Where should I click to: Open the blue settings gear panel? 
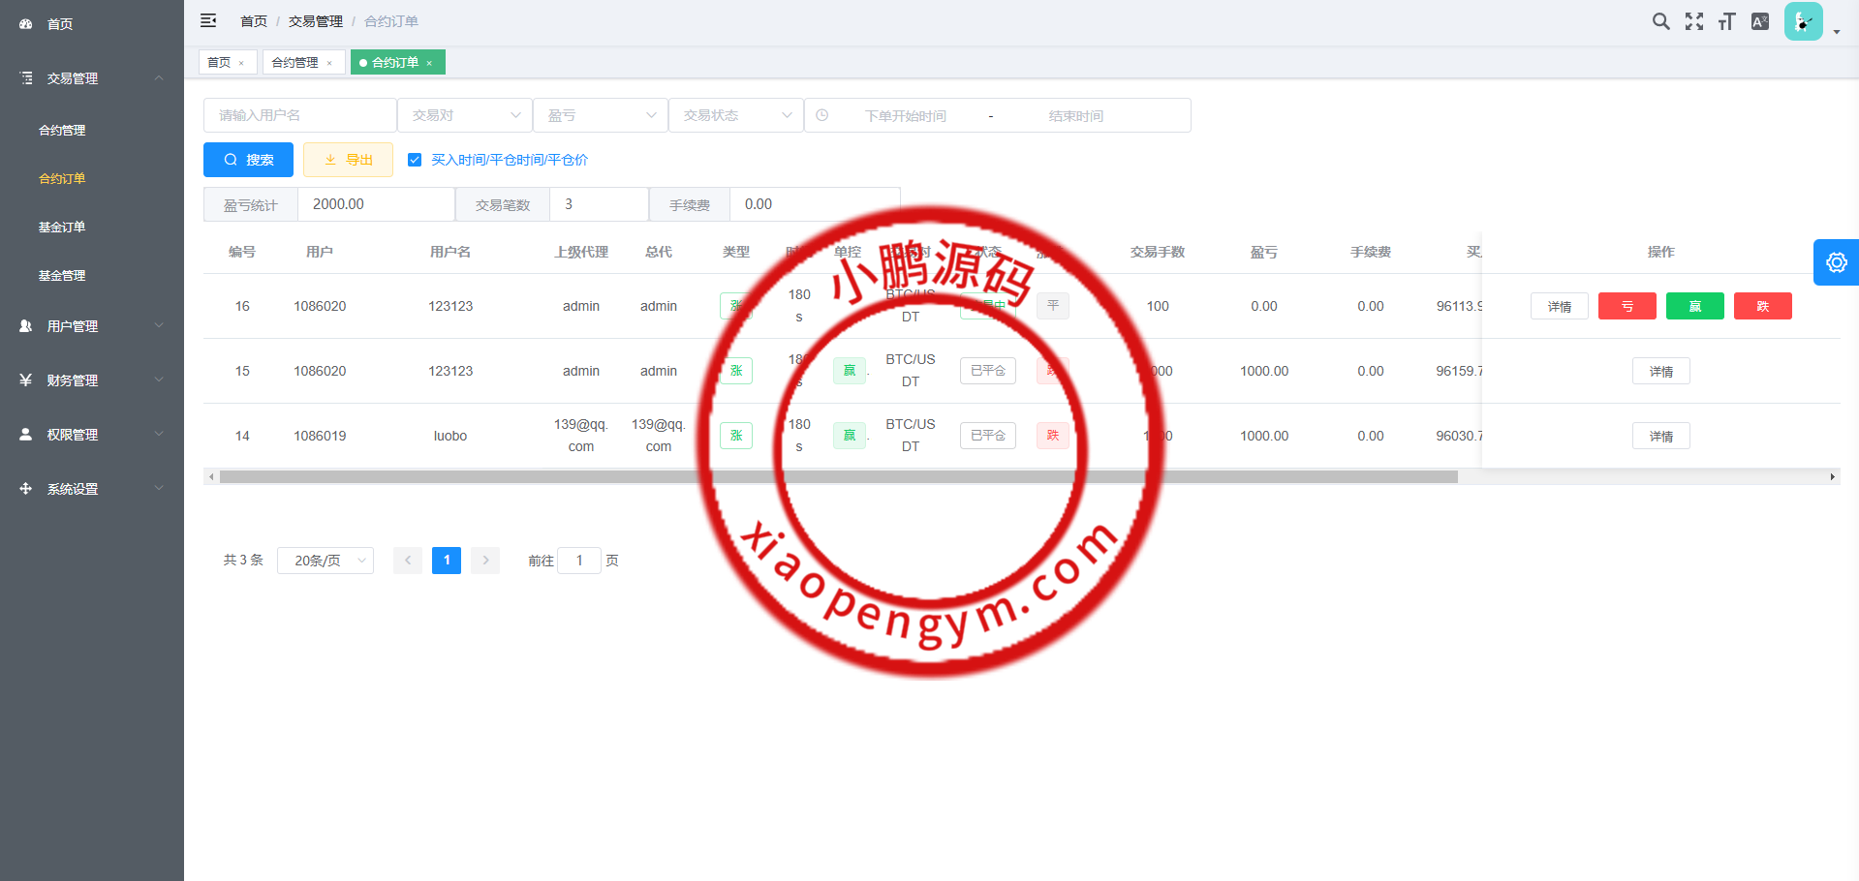pyautogui.click(x=1836, y=262)
